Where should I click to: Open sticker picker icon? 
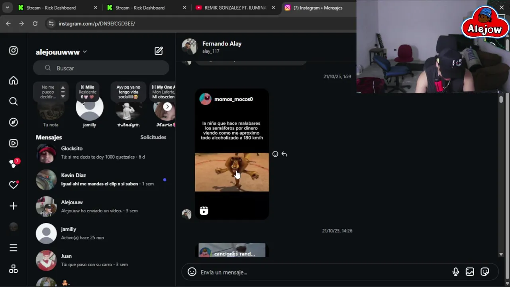pyautogui.click(x=485, y=272)
